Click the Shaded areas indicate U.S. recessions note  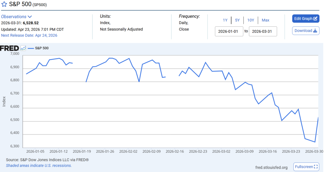pos(39,165)
